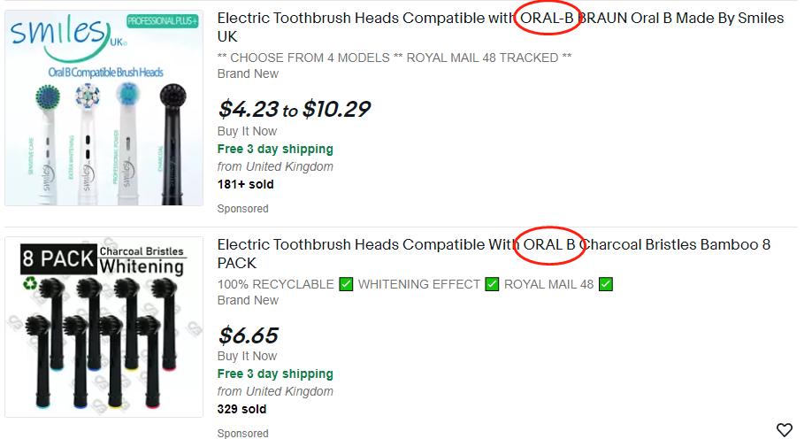Open the "Charcoal Bristles Bamboo 8 PACK" listing title
812x439 pixels.
(x=493, y=253)
